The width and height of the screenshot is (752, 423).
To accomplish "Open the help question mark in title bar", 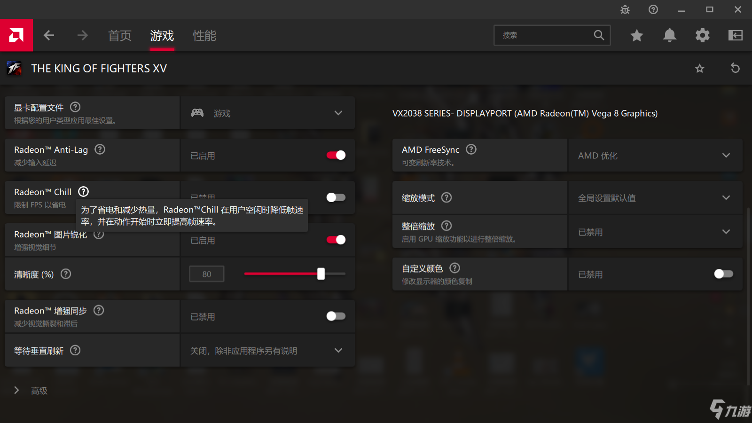I will [x=653, y=9].
